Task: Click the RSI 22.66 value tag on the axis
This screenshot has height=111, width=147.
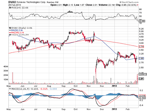Action: click(141, 21)
